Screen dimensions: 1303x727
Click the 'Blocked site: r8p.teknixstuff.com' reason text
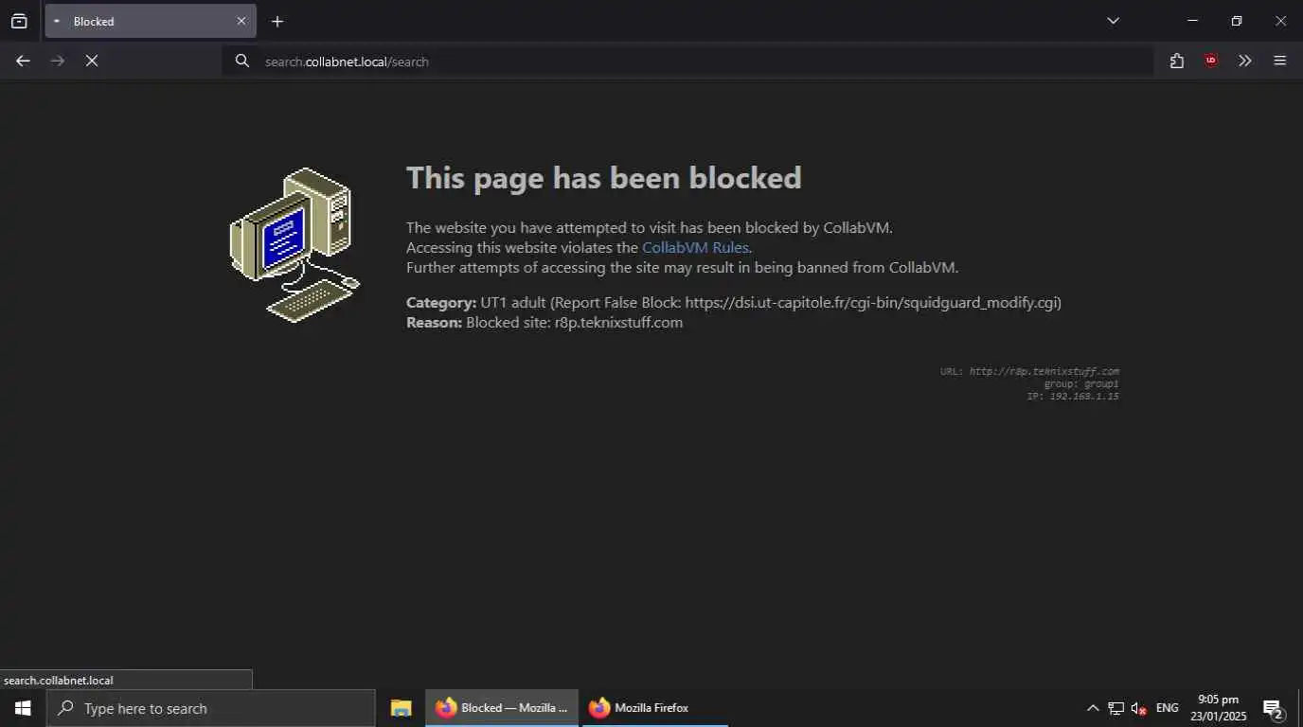point(574,322)
